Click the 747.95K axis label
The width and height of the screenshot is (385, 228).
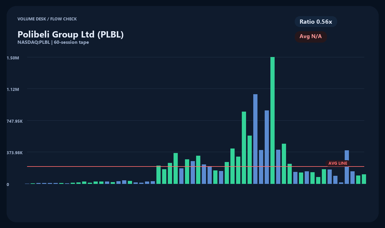click(x=15, y=121)
